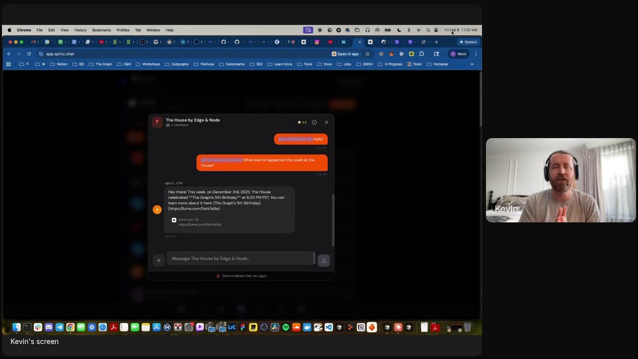Viewport: 638px width, 359px height.
Task: Click the plus attachment button in chat
Action: point(159,260)
